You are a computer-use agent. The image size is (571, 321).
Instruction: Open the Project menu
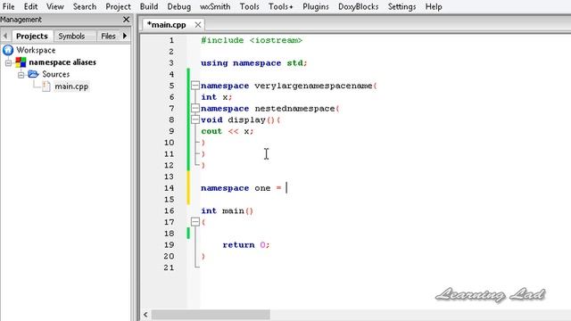tap(118, 6)
